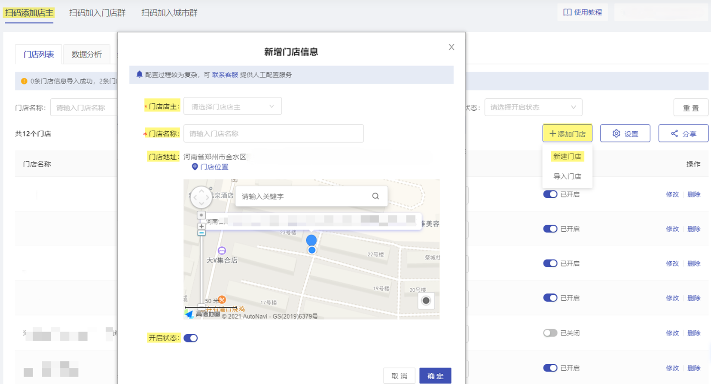The width and height of the screenshot is (711, 384).
Task: Click the 高德地图 logo on the map
Action: tap(202, 314)
